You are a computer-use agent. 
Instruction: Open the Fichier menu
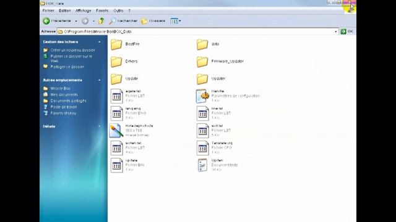(x=48, y=11)
